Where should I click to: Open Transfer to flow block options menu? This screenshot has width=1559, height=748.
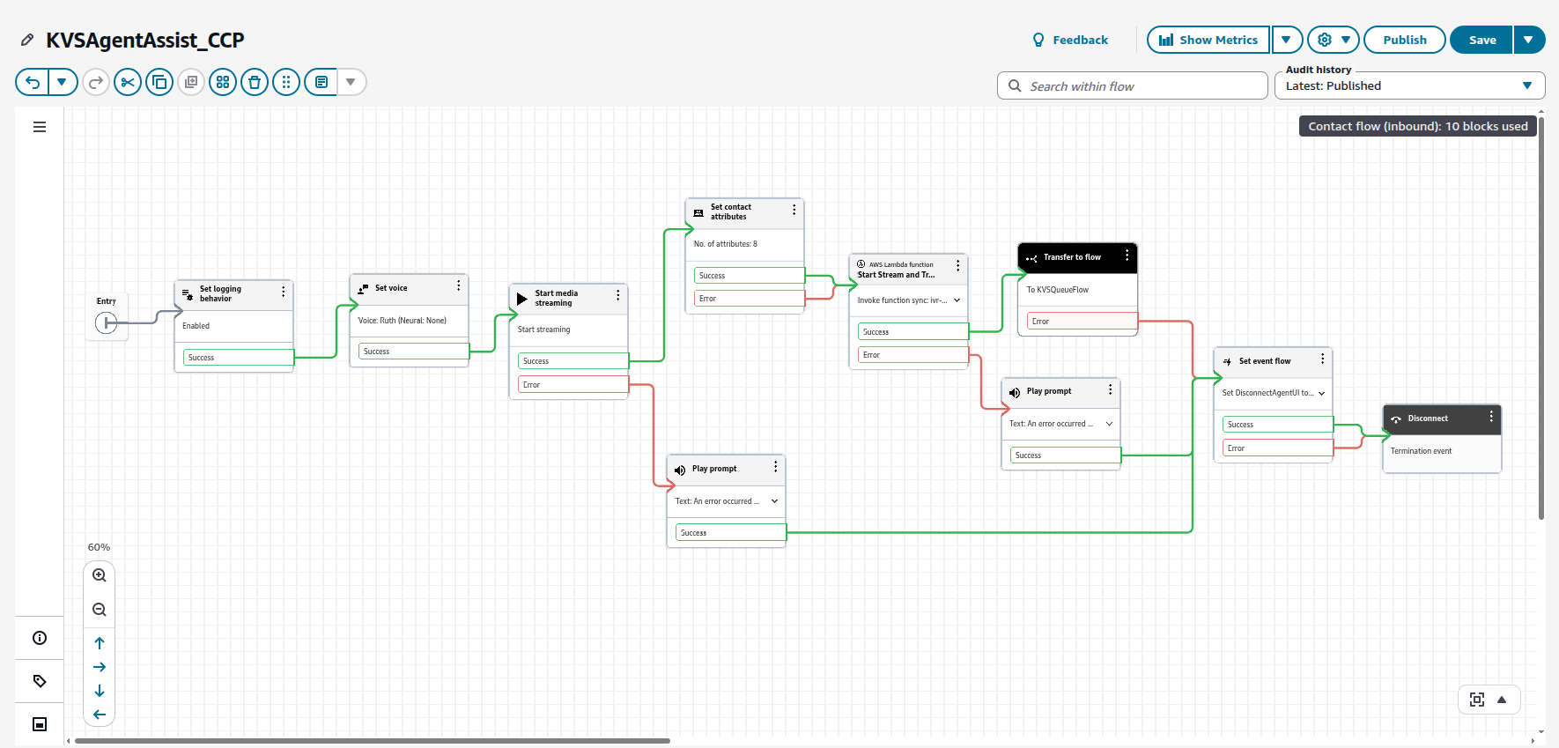tap(1127, 256)
